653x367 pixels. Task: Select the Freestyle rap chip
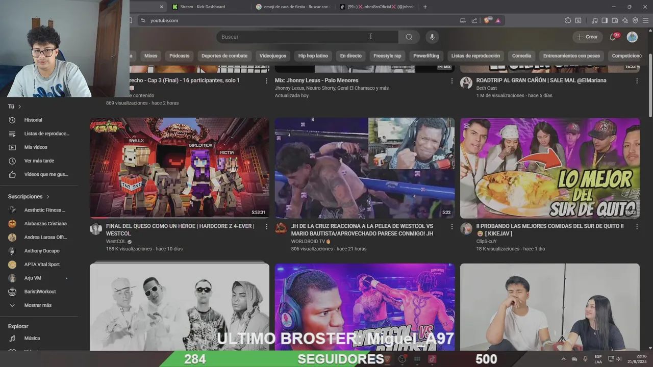387,56
